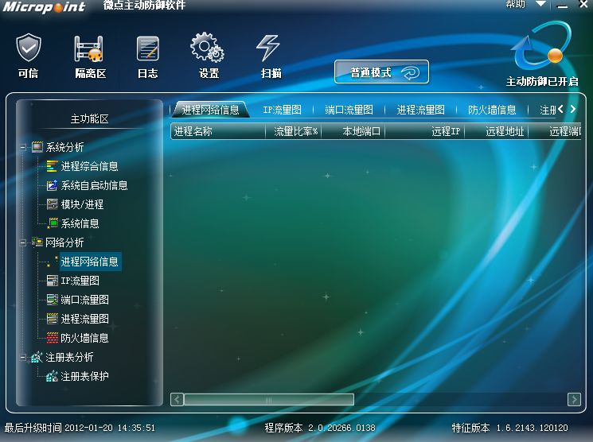This screenshot has height=442, width=593.
Task: Sort by the 进程名称 column header
Action: [218, 131]
